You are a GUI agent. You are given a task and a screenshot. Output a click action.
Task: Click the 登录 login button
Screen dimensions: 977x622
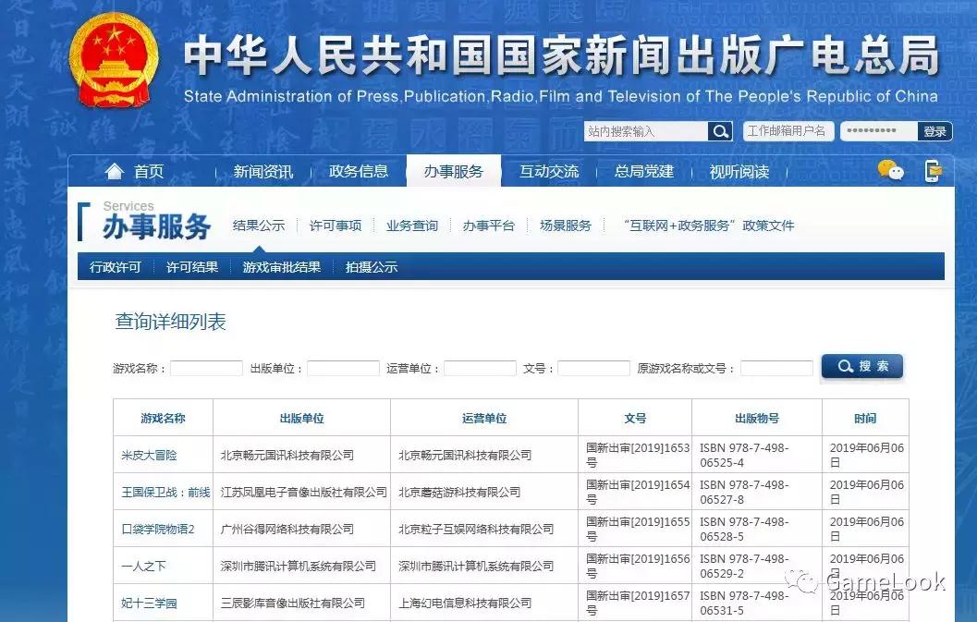click(x=934, y=130)
